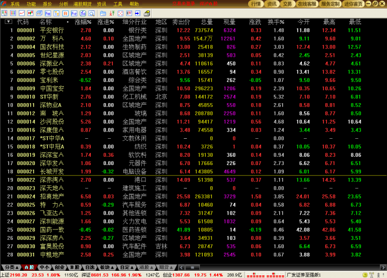
Task: Open the 港股期货 menu
Action: pyautogui.click(x=83, y=4)
